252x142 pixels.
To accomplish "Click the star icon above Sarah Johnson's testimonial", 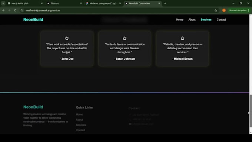I will coord(125,38).
